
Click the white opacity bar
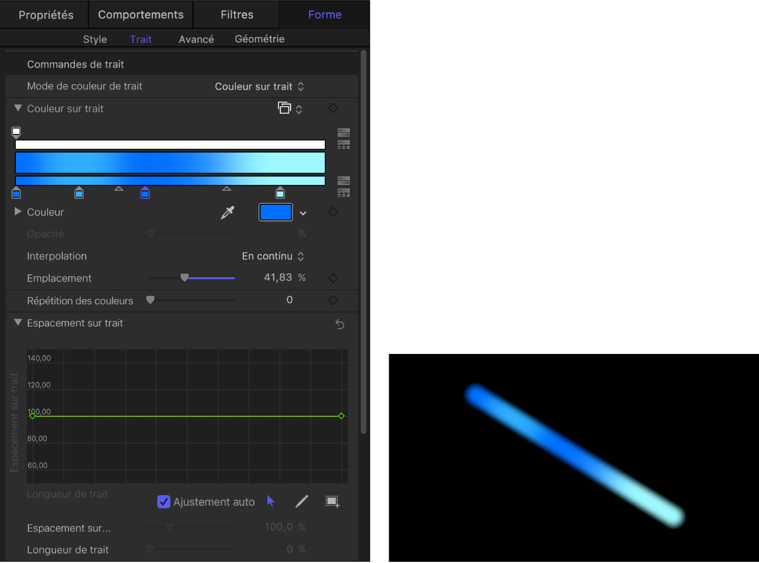(x=170, y=145)
